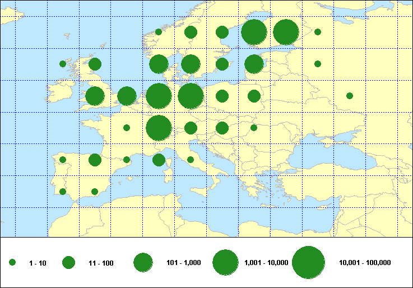413x288 pixels.
Task: Click the green circle over Scotland
Action: [95, 64]
